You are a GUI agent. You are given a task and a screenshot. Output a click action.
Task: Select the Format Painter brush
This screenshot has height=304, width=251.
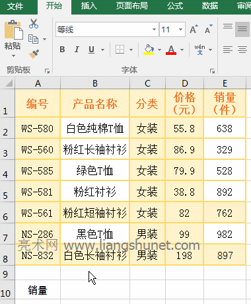(x=34, y=54)
